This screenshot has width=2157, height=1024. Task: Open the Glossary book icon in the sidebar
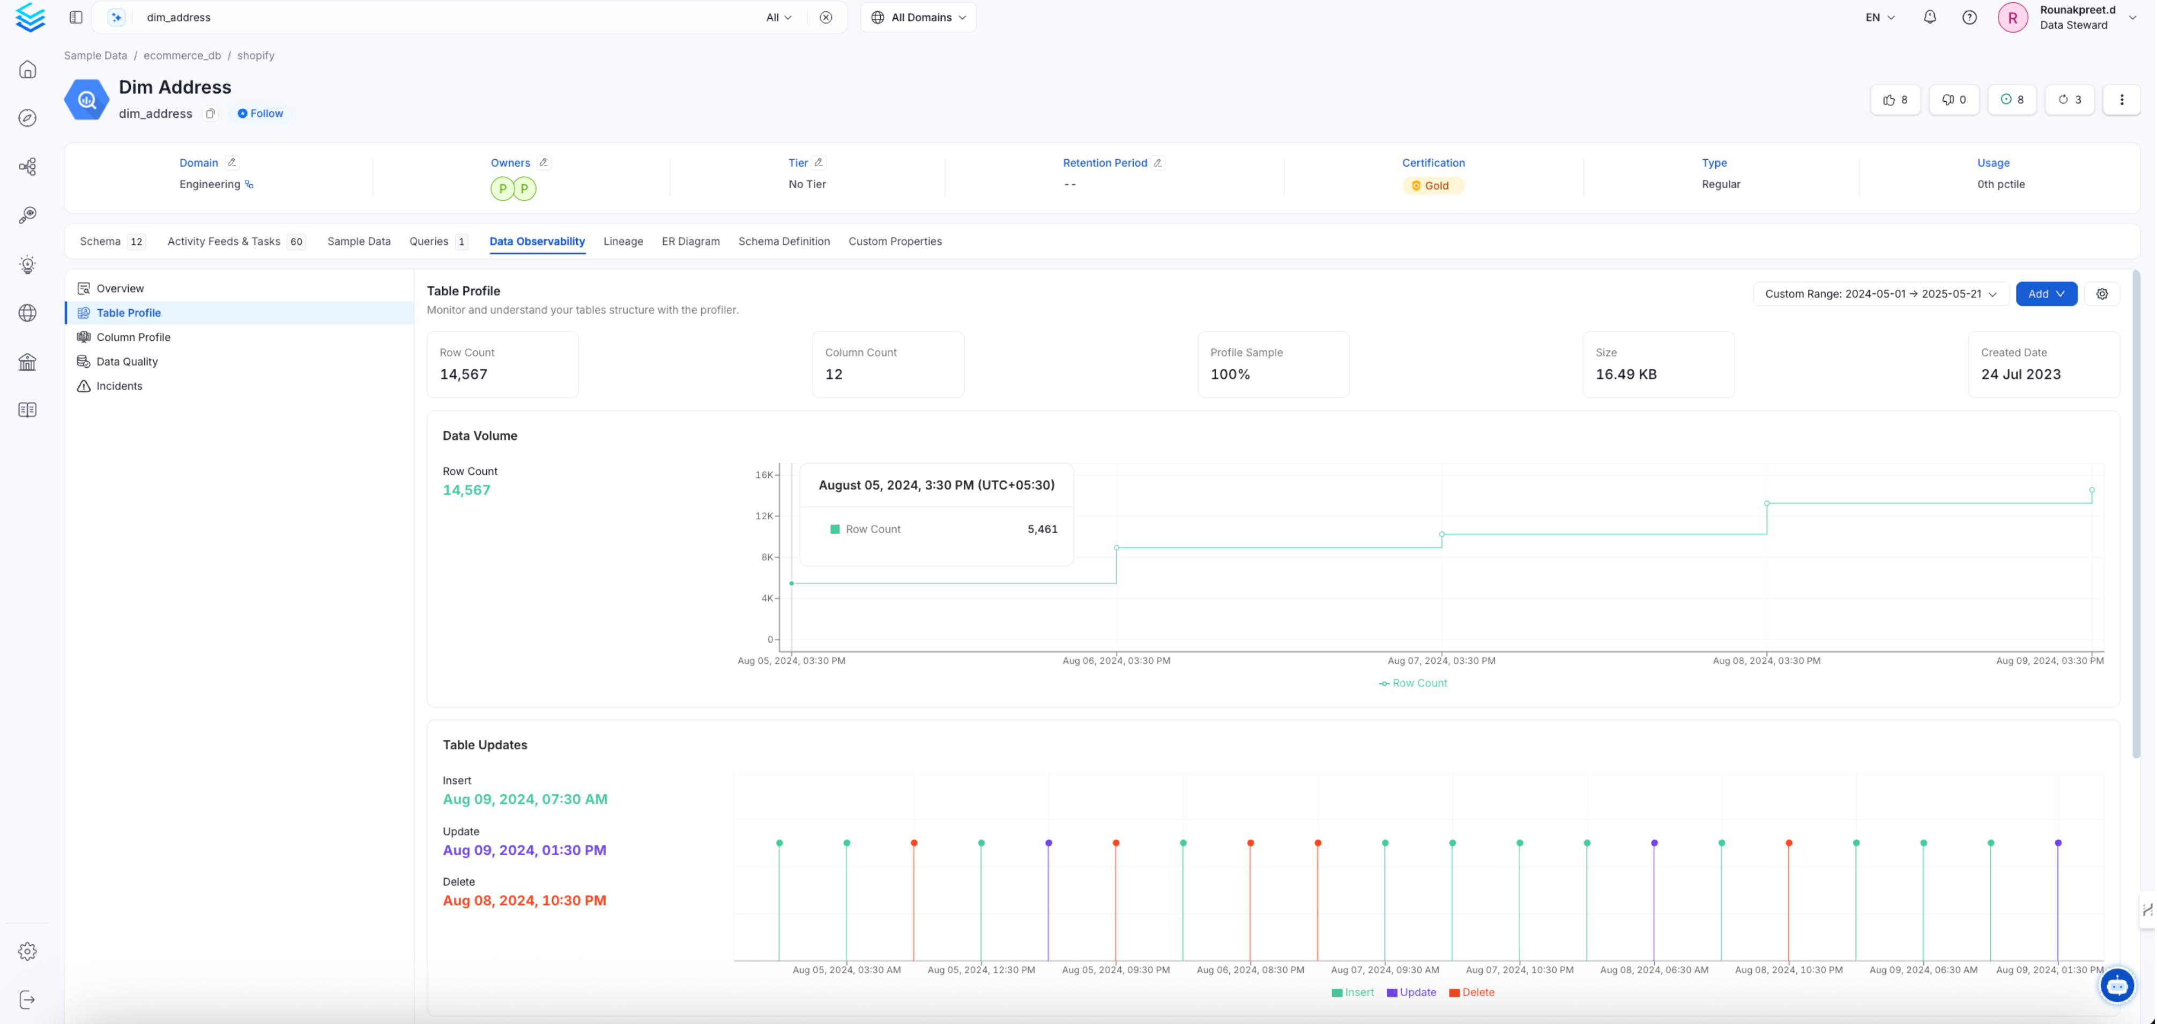pyautogui.click(x=28, y=409)
